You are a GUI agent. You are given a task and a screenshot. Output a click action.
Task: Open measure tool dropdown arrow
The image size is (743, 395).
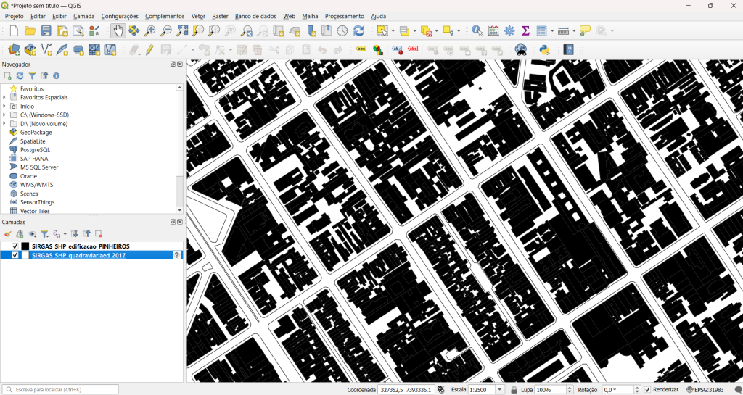click(574, 30)
